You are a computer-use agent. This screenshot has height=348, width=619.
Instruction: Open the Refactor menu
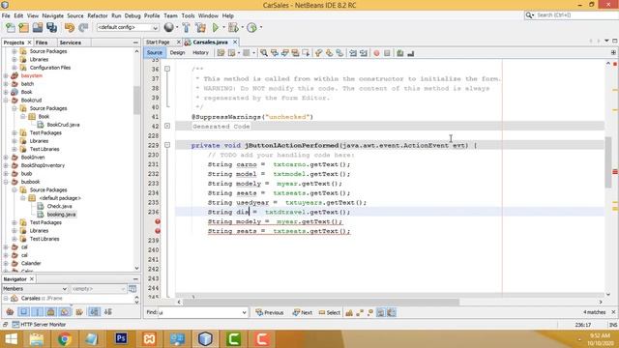pyautogui.click(x=97, y=15)
